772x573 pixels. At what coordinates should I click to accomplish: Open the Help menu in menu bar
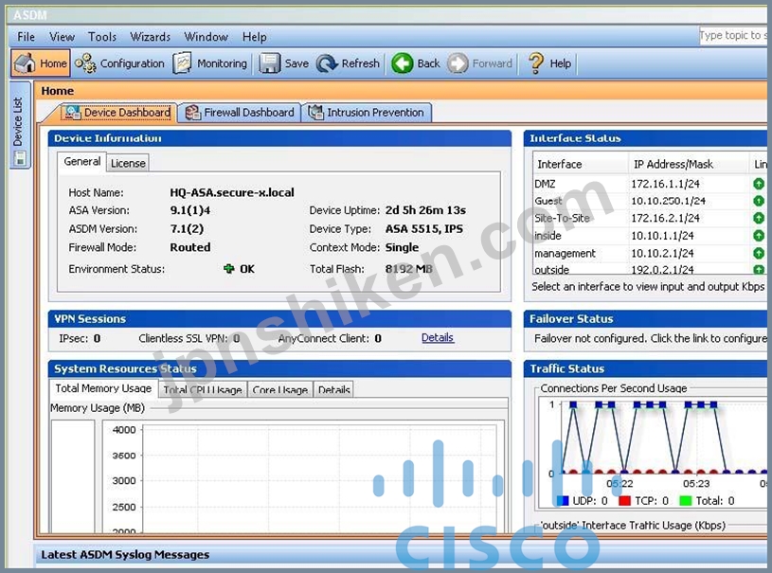[x=255, y=36]
